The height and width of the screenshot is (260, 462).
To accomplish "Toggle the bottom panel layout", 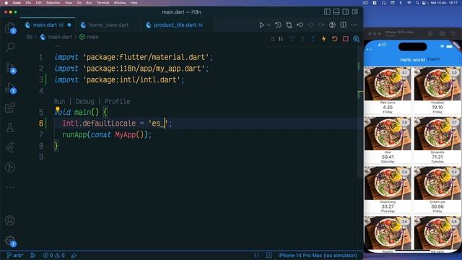I will tap(336, 12).
